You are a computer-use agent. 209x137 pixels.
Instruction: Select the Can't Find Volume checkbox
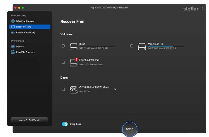coord(63,62)
